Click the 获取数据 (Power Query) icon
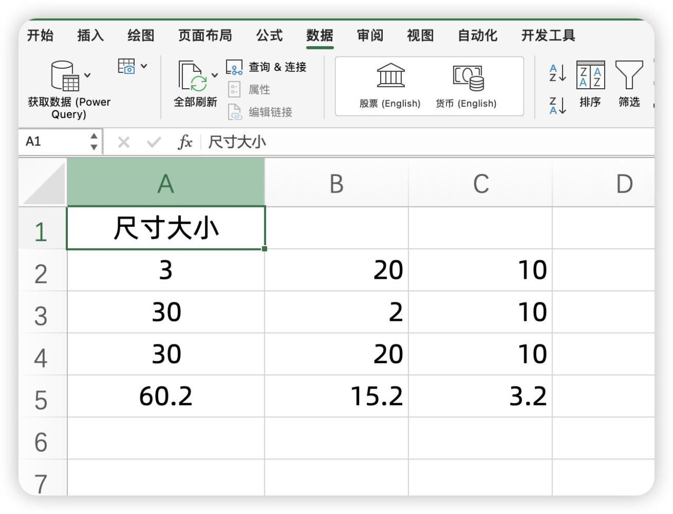 [x=65, y=76]
